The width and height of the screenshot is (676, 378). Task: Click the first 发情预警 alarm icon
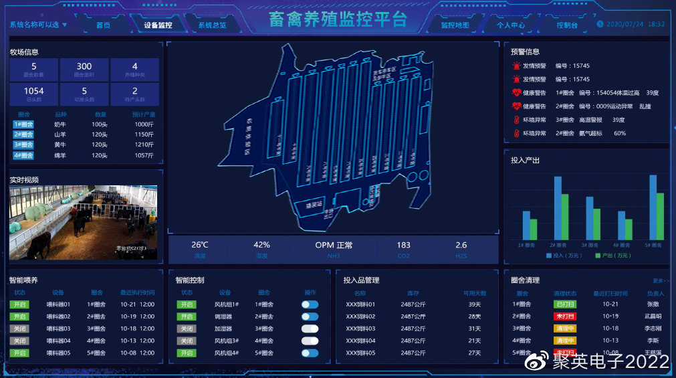point(516,66)
